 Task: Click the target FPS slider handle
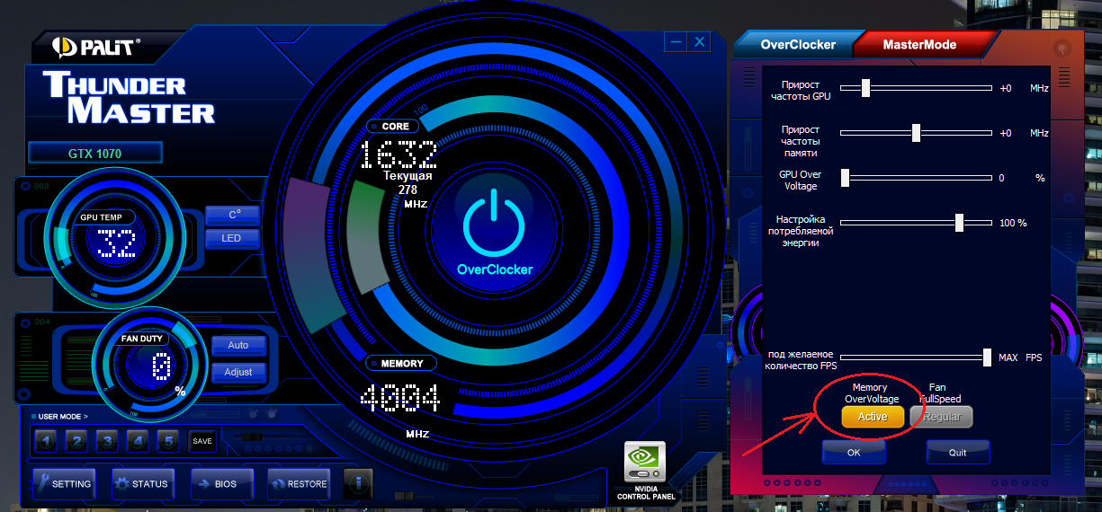987,358
